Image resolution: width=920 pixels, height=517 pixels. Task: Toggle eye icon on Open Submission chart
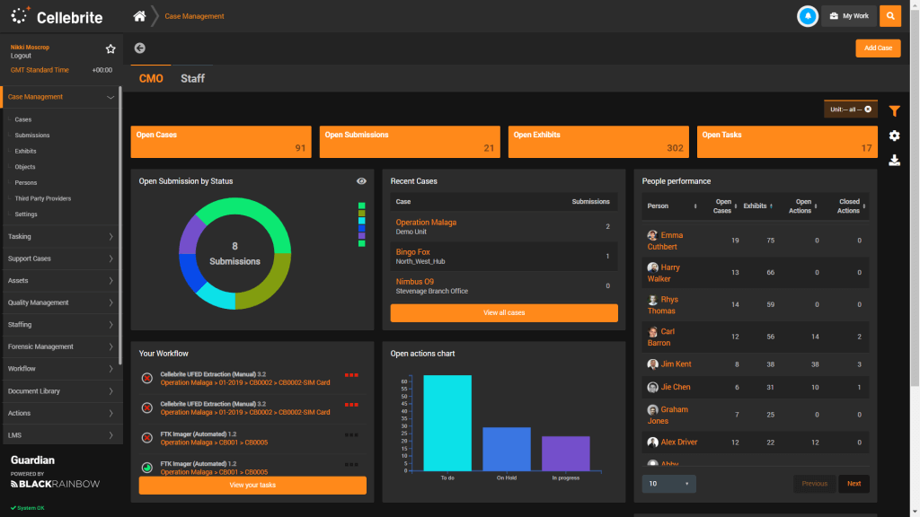(x=361, y=181)
